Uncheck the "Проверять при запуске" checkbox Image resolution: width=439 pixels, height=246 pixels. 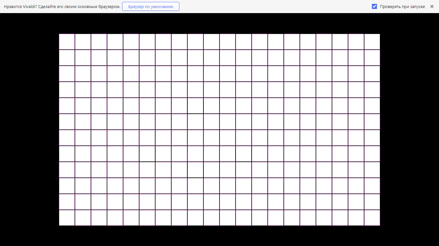click(374, 6)
